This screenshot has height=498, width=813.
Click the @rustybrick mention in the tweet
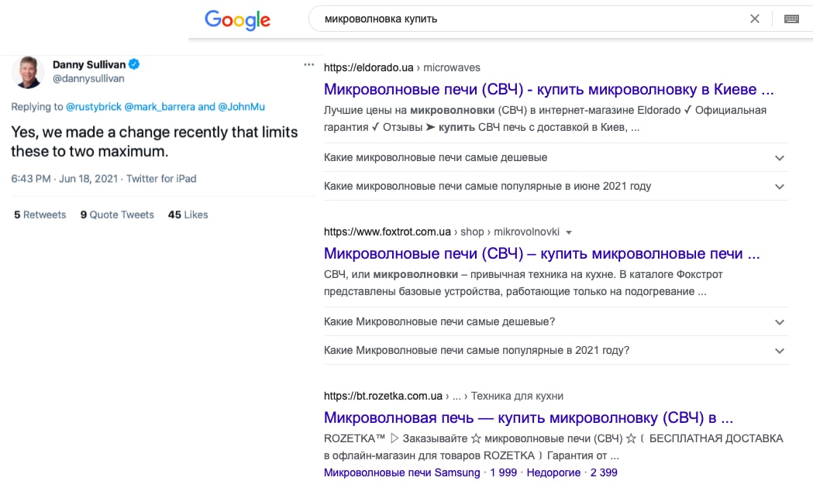[93, 107]
